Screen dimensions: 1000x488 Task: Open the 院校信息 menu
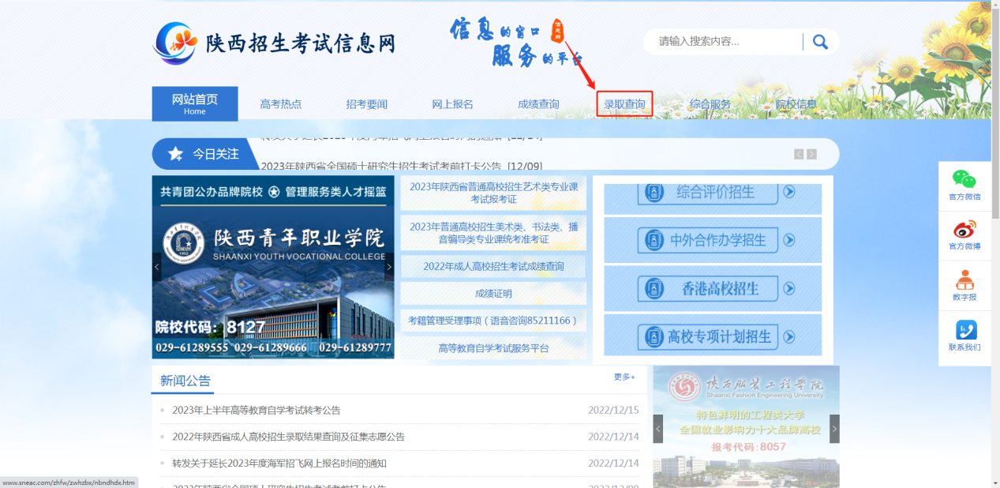pyautogui.click(x=796, y=104)
